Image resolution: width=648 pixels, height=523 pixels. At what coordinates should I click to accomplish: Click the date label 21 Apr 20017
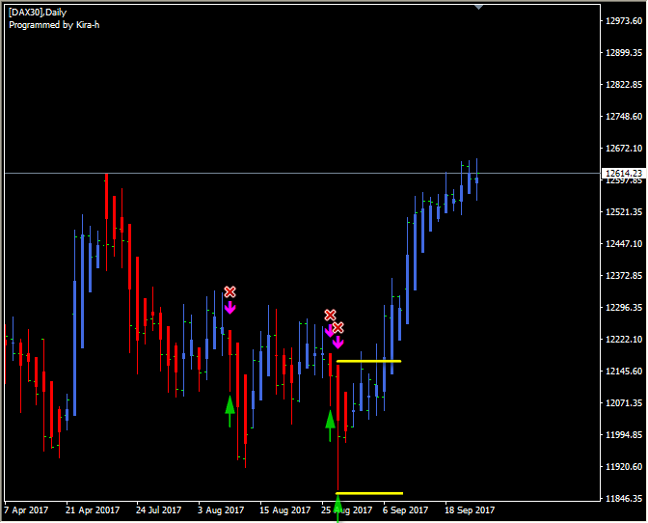[x=93, y=510]
